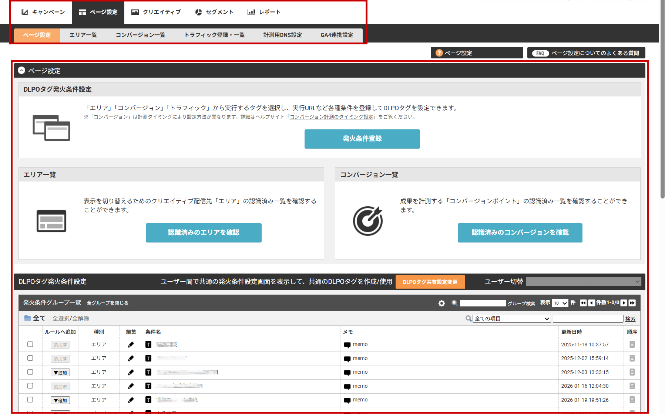Open the コンバージョン一覧 sub-menu item
This screenshot has height=414, width=665.
point(141,35)
